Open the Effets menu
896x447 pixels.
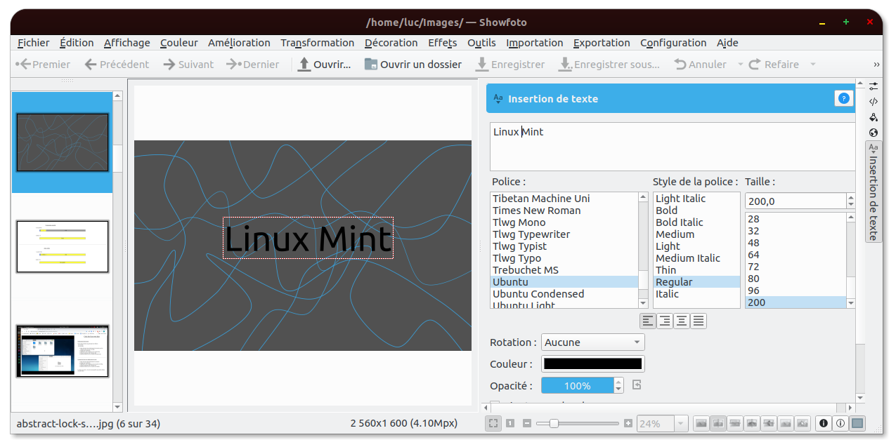point(443,43)
